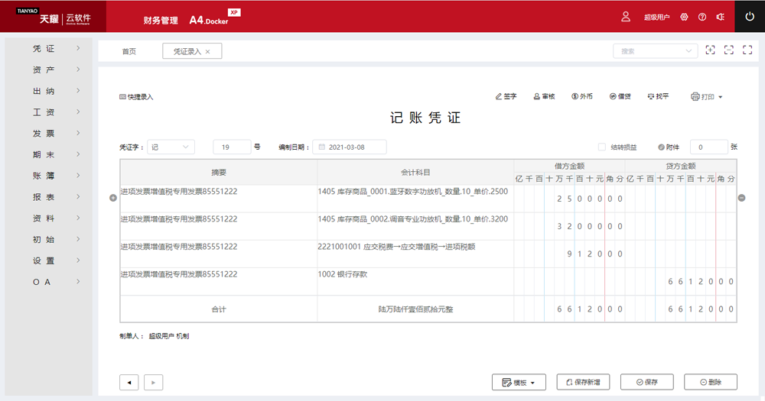Image resolution: width=765 pixels, height=401 pixels.
Task: Add a row with the left plus icon
Action: point(113,199)
